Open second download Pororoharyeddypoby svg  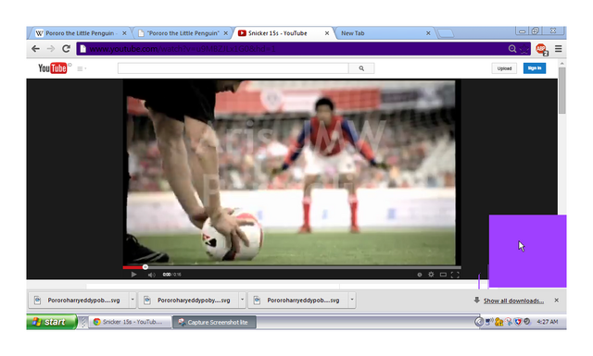tap(188, 301)
